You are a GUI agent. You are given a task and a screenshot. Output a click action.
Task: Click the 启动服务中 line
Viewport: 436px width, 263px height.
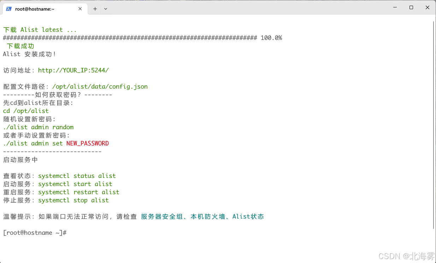(x=20, y=160)
